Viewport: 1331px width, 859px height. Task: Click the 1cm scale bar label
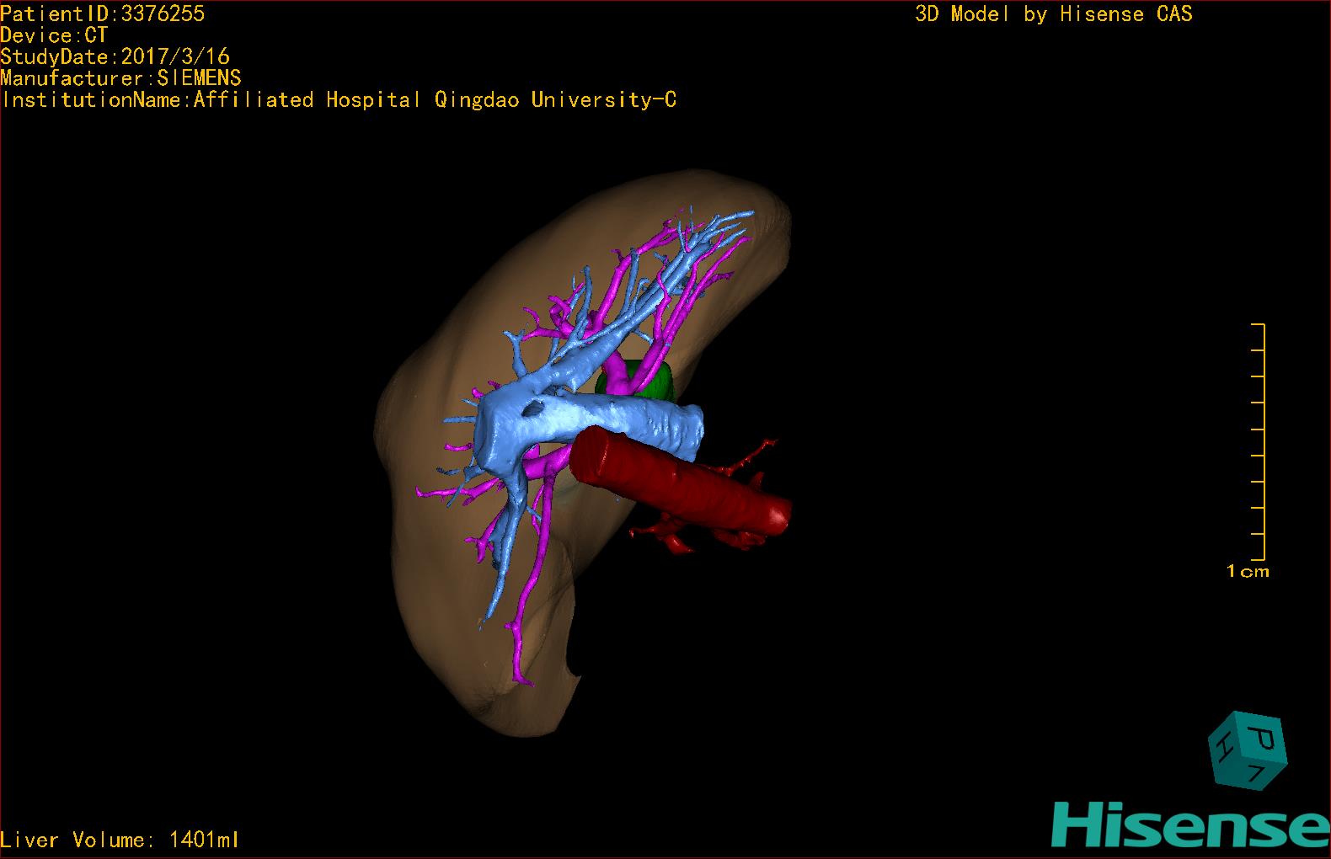click(x=1248, y=572)
